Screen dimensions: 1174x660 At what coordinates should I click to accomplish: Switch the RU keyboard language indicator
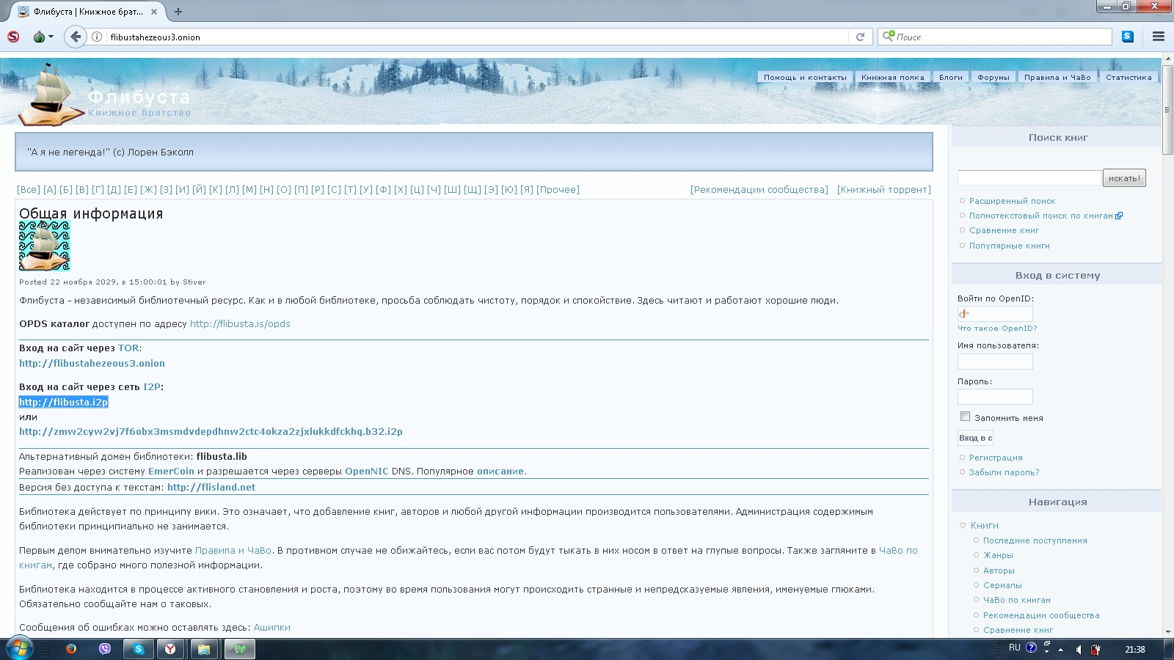tap(1015, 648)
